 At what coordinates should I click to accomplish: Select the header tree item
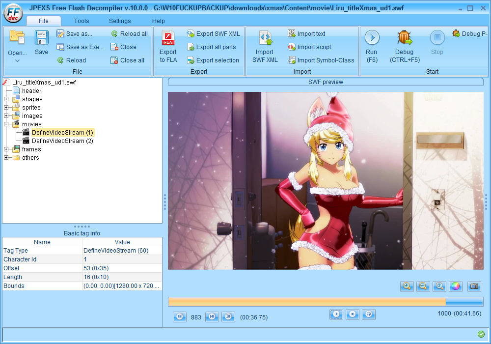(31, 91)
